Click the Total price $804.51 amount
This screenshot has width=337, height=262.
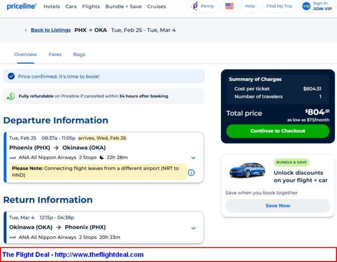pyautogui.click(x=317, y=112)
